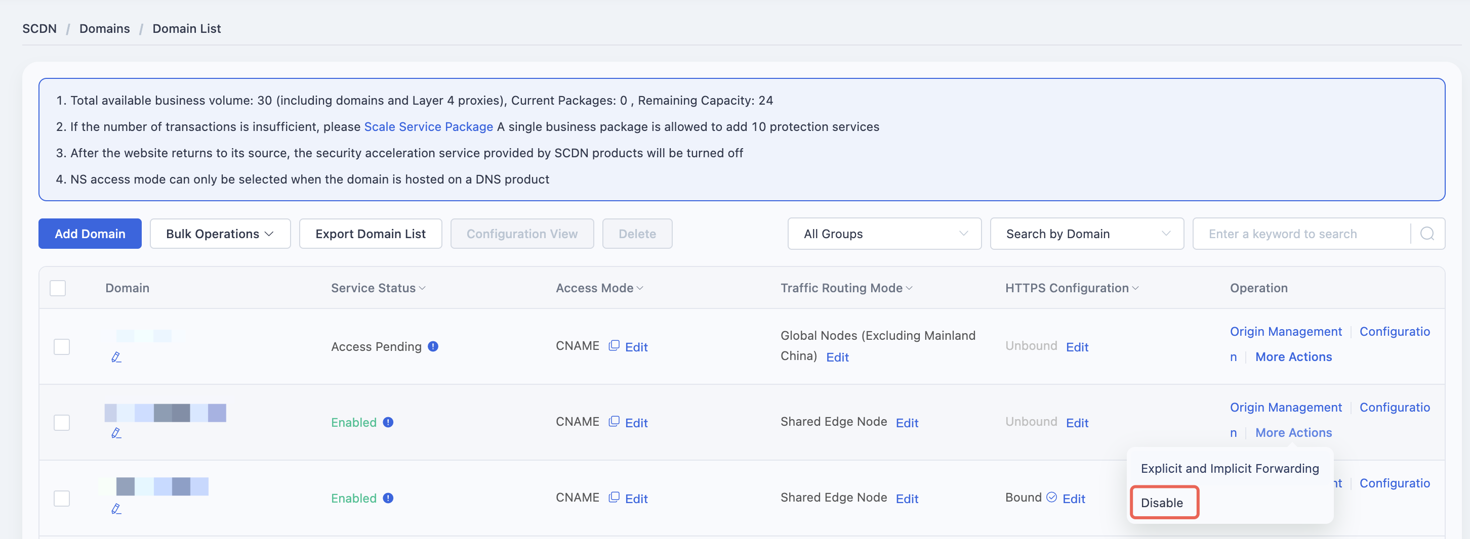
Task: Open Traffic Routing Mode column filter
Action: (x=909, y=288)
